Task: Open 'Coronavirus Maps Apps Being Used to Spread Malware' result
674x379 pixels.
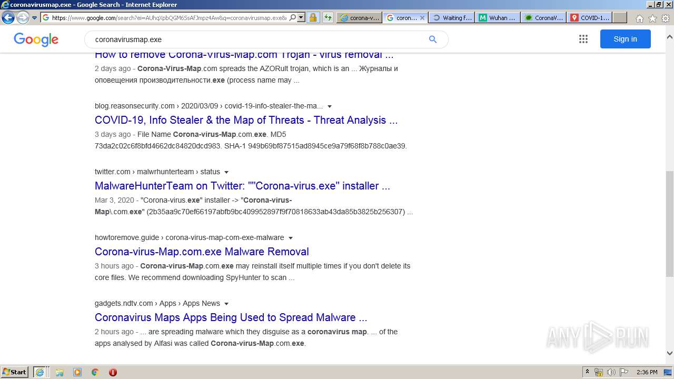Action: point(231,317)
